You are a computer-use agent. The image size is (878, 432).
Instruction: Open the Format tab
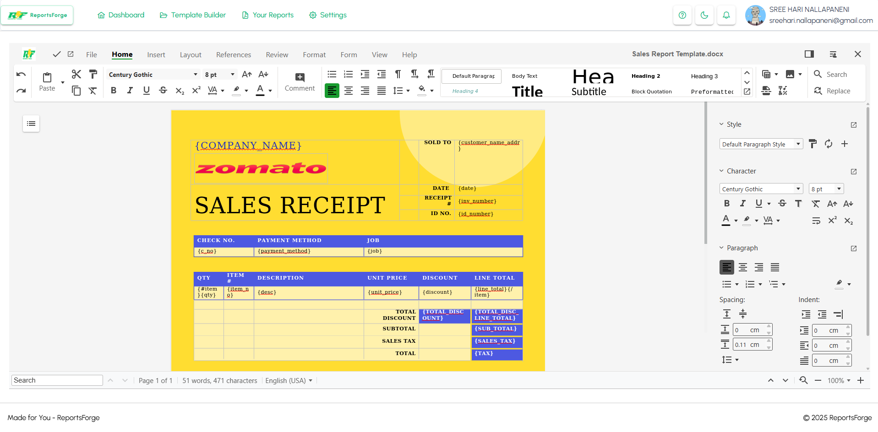[x=314, y=54]
